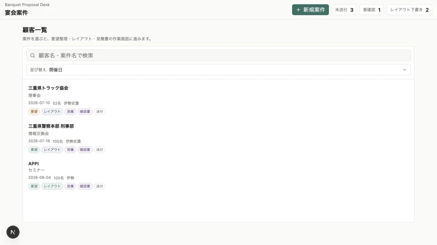Image resolution: width=437 pixels, height=245 pixels.
Task: Open the レイアウト下書き 2 filter
Action: click(409, 10)
